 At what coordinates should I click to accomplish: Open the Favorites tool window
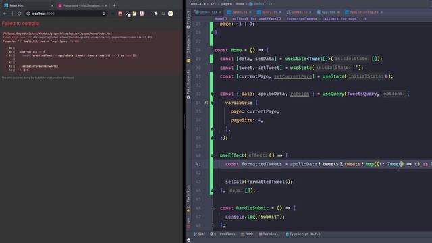[x=188, y=198]
